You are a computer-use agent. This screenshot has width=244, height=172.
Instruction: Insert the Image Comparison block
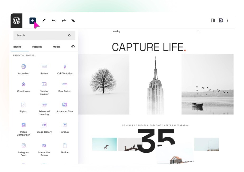23,129
